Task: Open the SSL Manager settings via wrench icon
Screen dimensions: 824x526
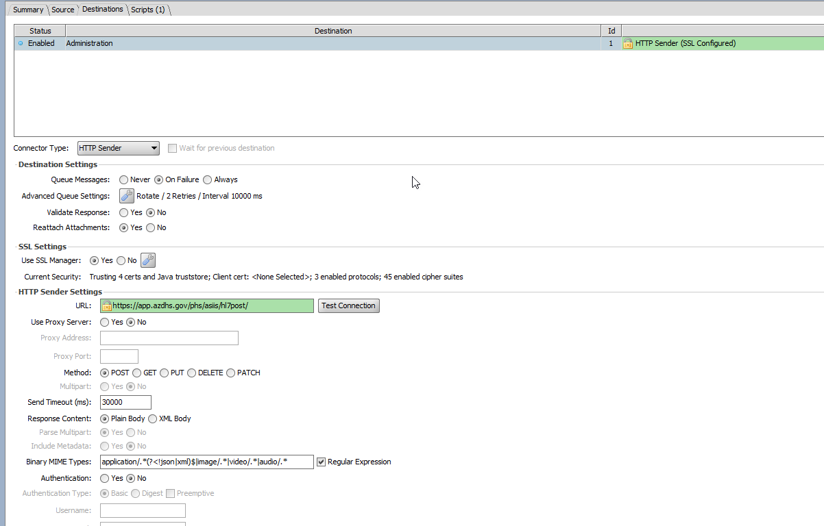Action: tap(148, 260)
